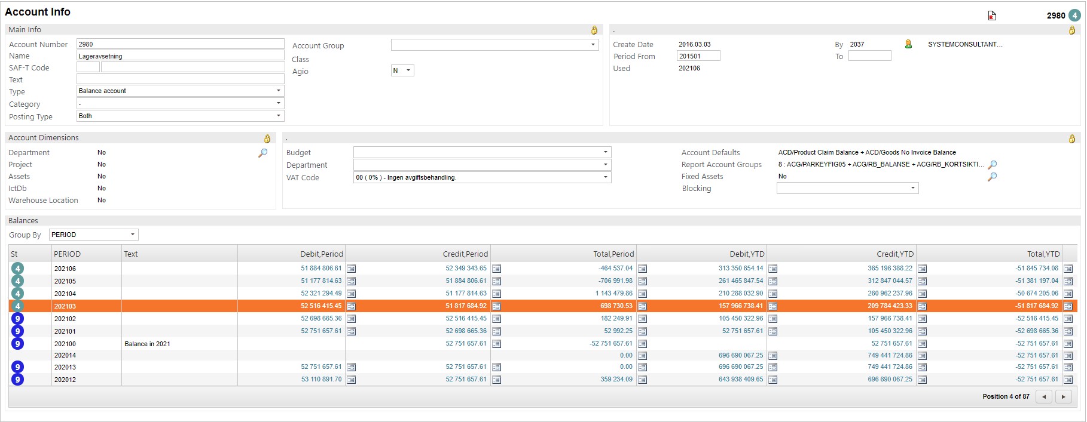
Task: Expand the Type dropdown showing Balance account
Action: pos(278,91)
